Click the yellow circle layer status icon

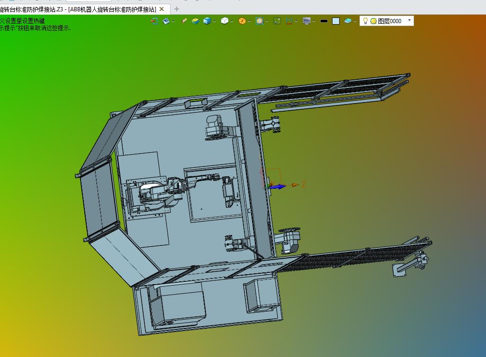[x=373, y=21]
